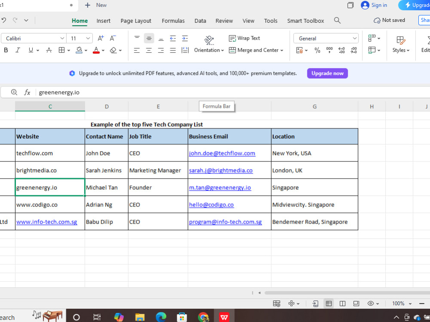
Task: Click the Clear eraser icon
Action: click(x=113, y=50)
